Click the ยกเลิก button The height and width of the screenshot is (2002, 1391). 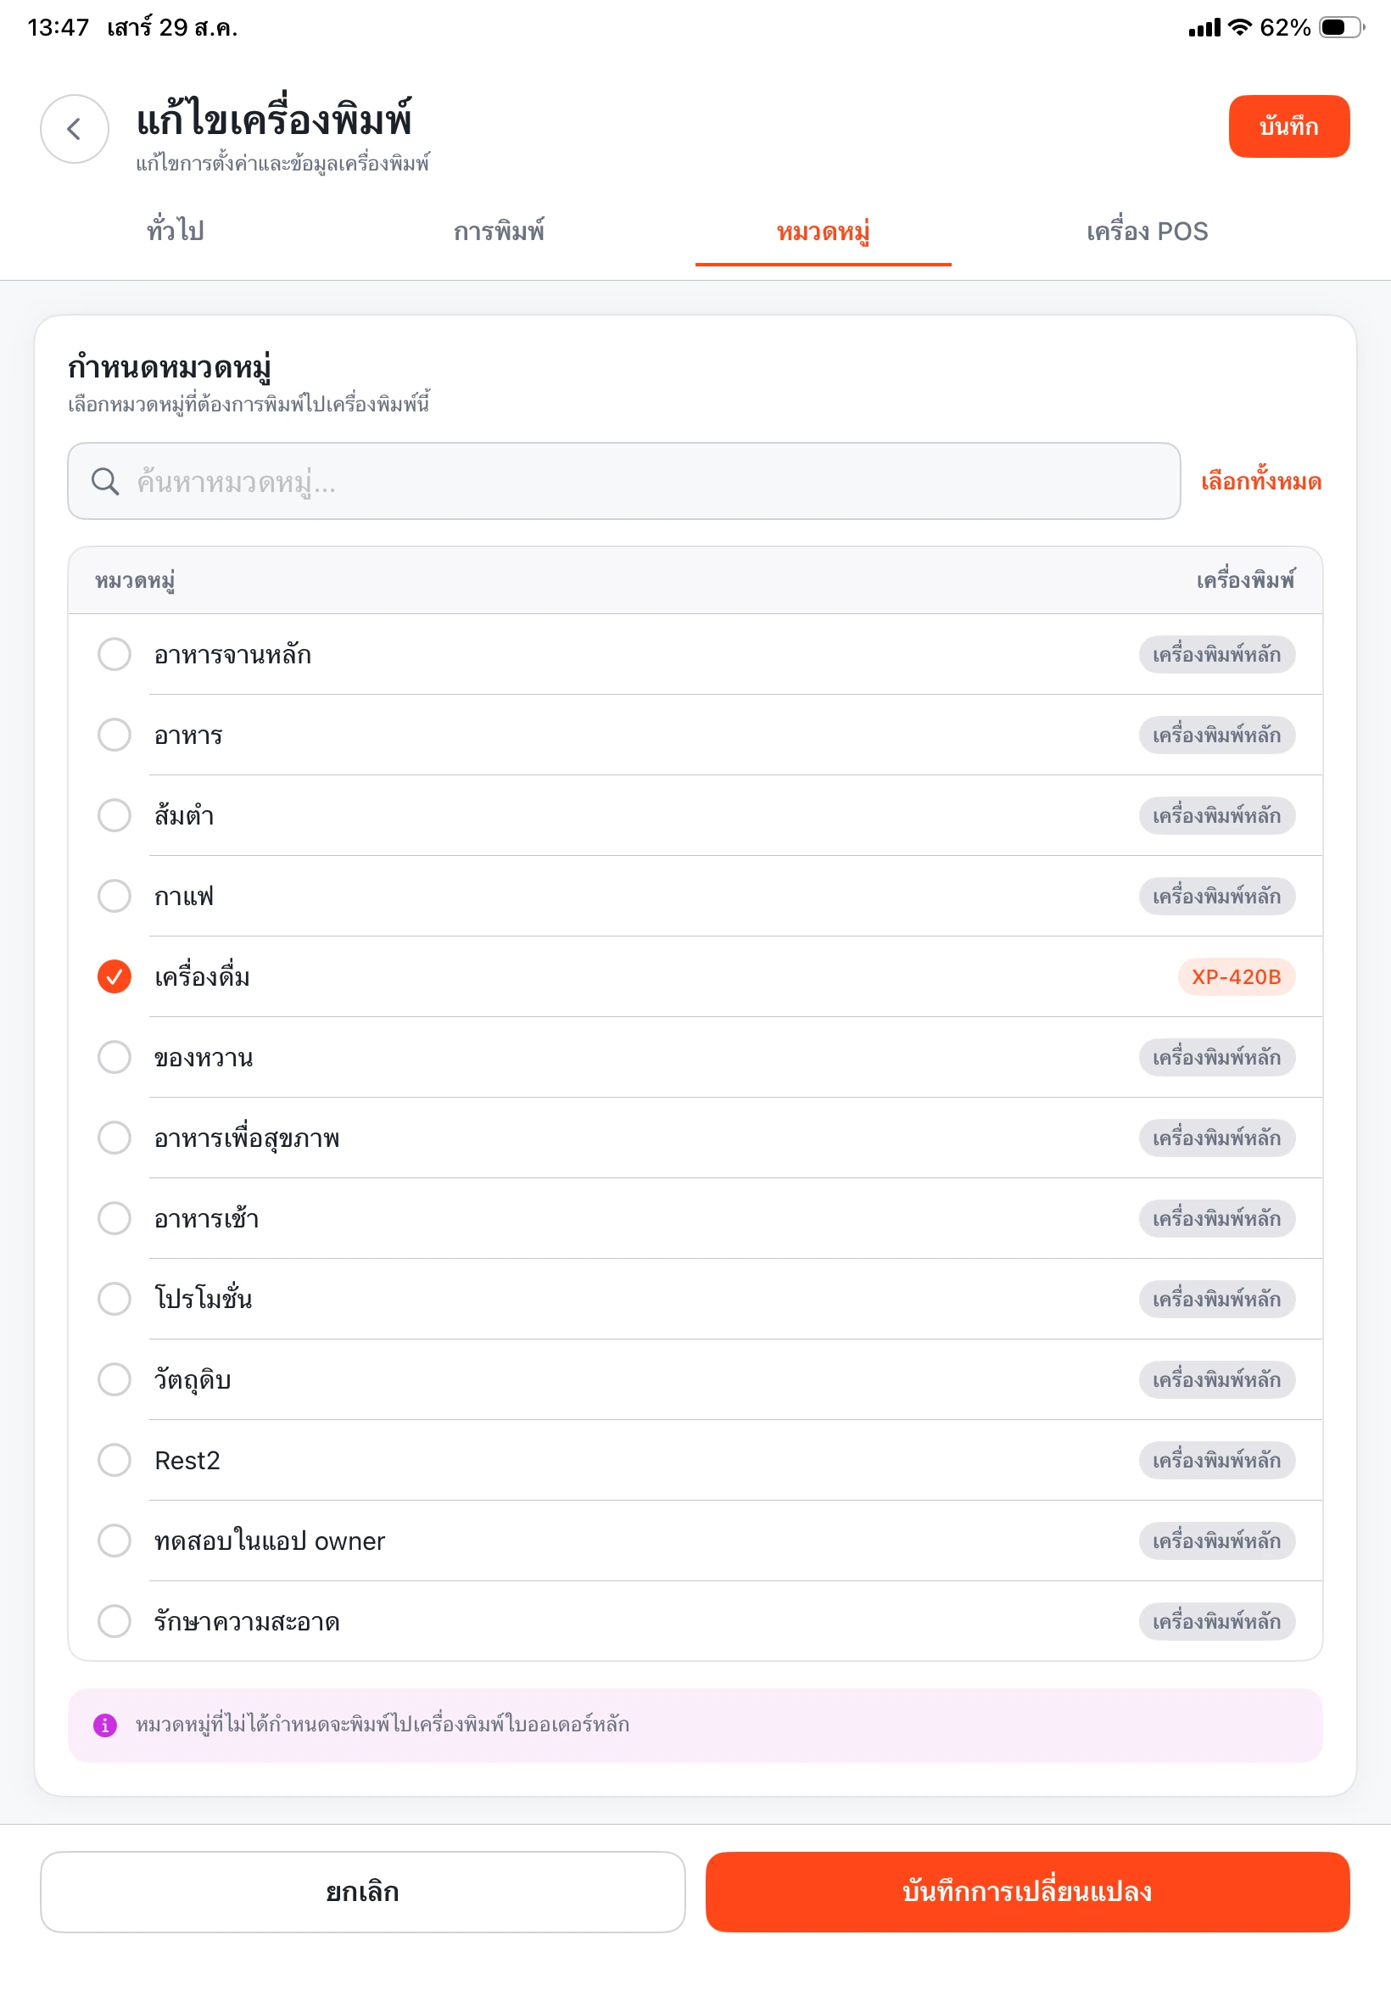pyautogui.click(x=362, y=1892)
